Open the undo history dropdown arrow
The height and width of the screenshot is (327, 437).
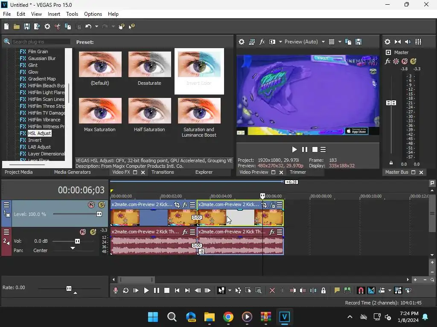coord(96,26)
